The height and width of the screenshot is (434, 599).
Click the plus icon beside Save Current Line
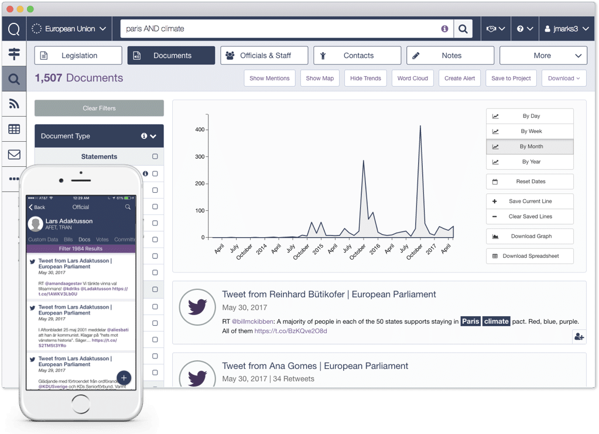(x=495, y=201)
